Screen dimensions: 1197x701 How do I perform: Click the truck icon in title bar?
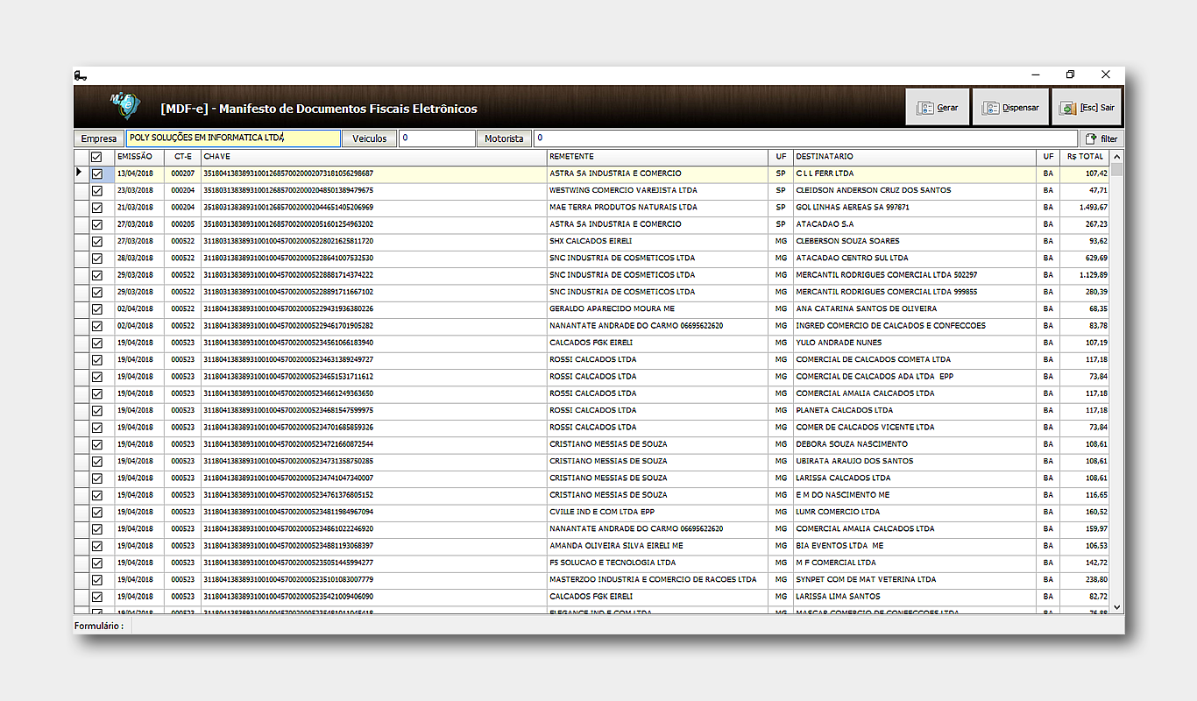point(81,75)
